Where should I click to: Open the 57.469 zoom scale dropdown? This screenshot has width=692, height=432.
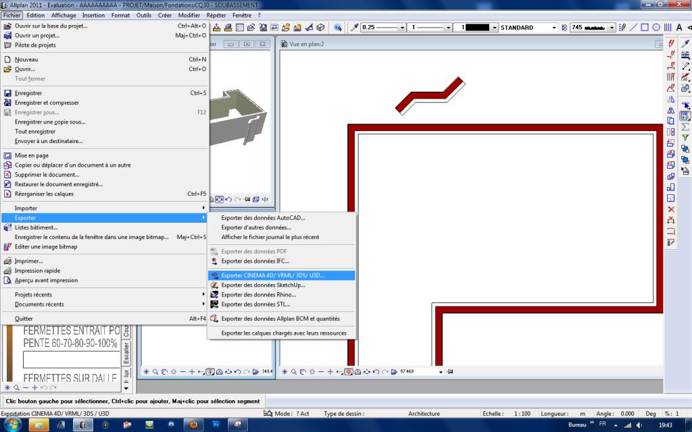tap(441, 372)
